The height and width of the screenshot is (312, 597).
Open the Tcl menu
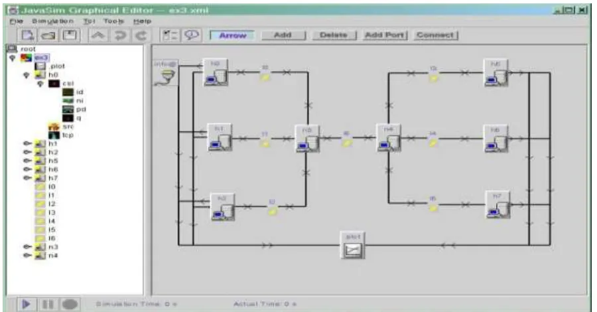(90, 21)
